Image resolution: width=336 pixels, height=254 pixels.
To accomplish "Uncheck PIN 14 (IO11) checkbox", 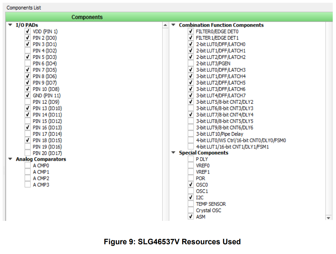I will click(28, 115).
